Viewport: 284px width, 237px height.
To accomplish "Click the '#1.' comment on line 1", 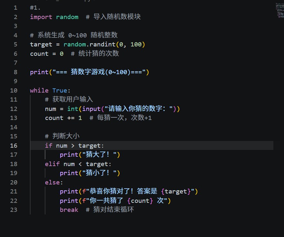I will 35,8.
